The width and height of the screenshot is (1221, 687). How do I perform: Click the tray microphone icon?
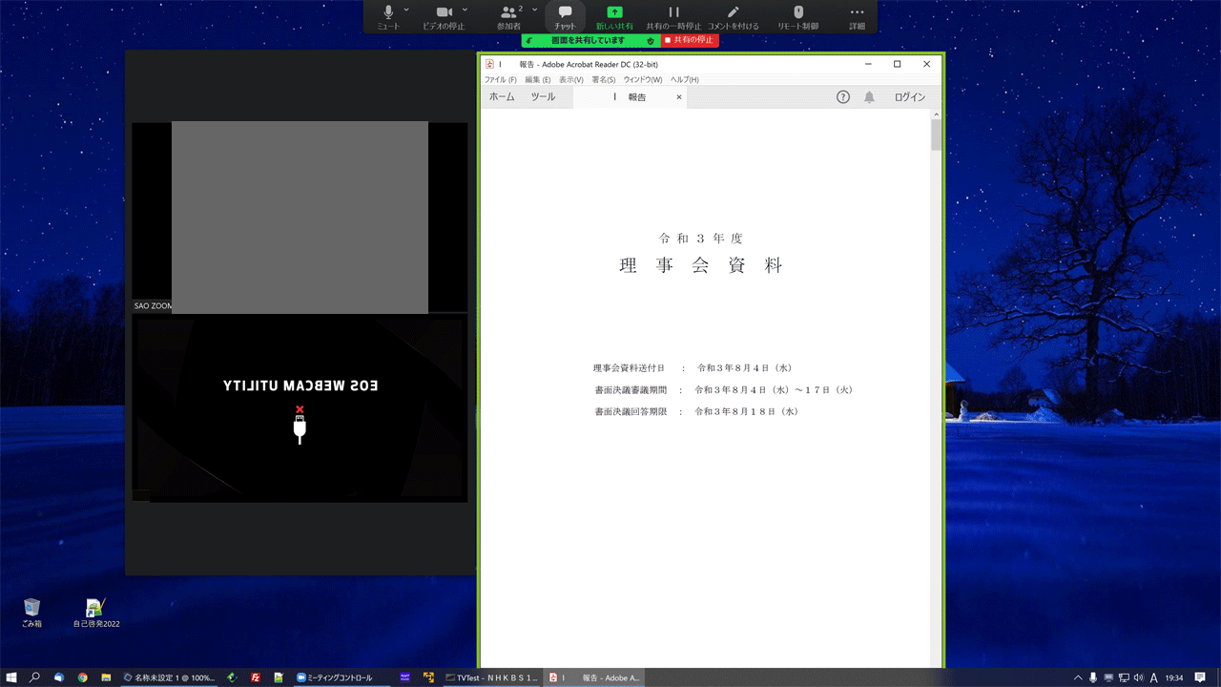1092,677
